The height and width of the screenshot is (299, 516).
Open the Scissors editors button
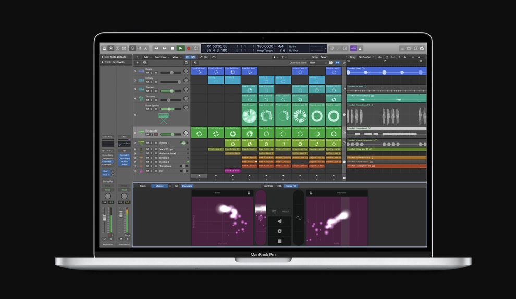[x=145, y=48]
